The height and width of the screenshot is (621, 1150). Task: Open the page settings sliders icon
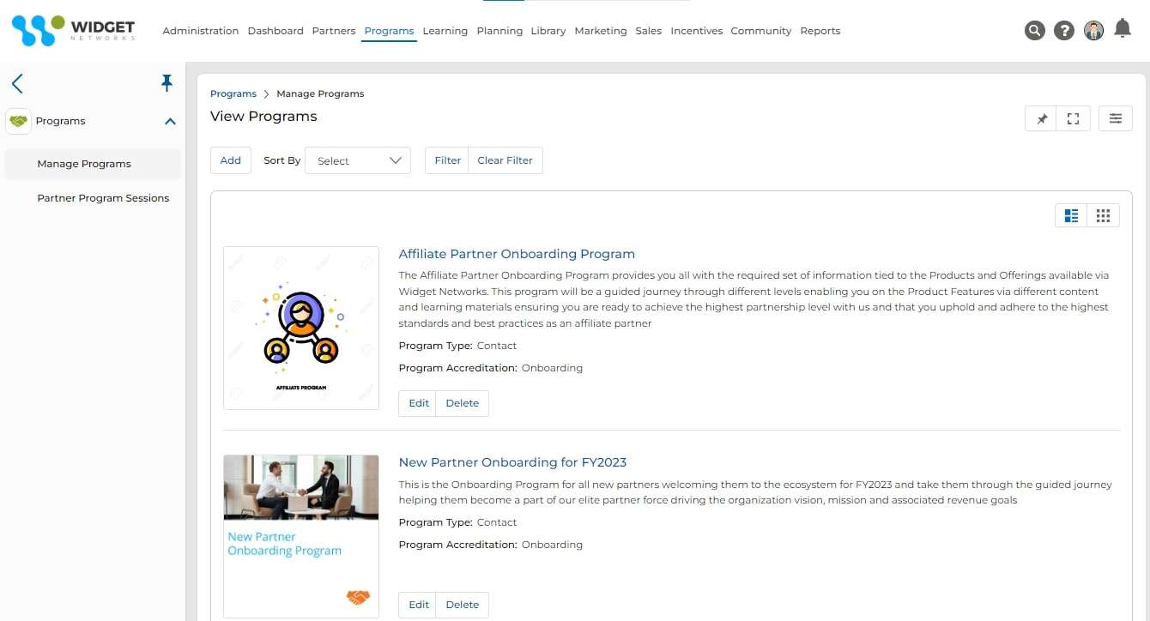point(1116,119)
